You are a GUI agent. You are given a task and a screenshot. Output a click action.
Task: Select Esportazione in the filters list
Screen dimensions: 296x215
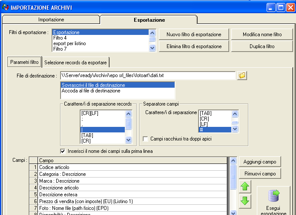click(x=101, y=32)
